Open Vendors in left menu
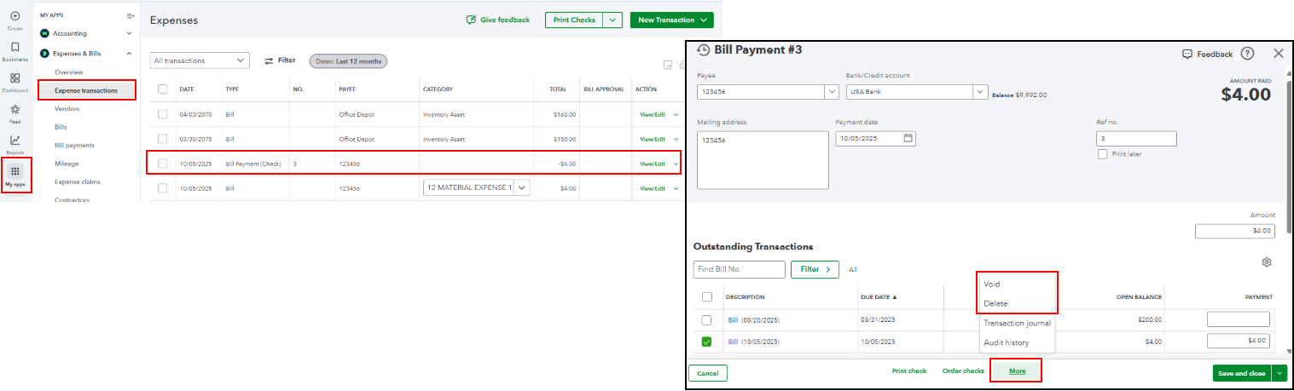 [x=67, y=109]
